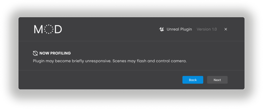The height and width of the screenshot is (109, 263).
Task: Click the word Plugin in the header
Action: [186, 29]
